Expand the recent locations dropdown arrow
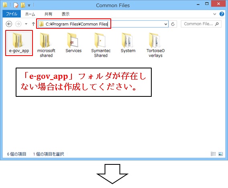 (x=26, y=24)
